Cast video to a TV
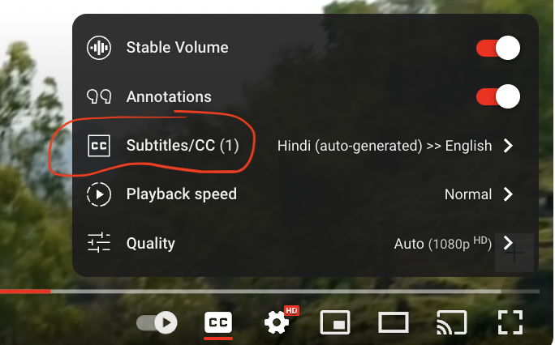 [451, 322]
